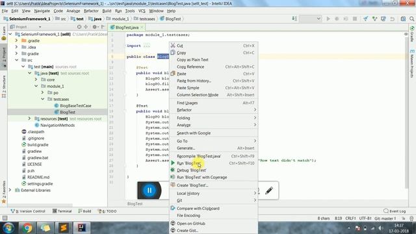The image size is (416, 234).
Task: Open the Terminal tool window
Action: click(x=62, y=211)
